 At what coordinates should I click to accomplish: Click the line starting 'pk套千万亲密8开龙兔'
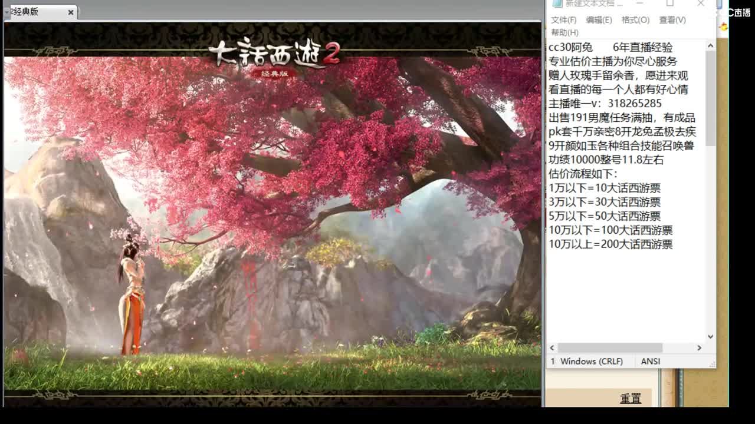622,132
